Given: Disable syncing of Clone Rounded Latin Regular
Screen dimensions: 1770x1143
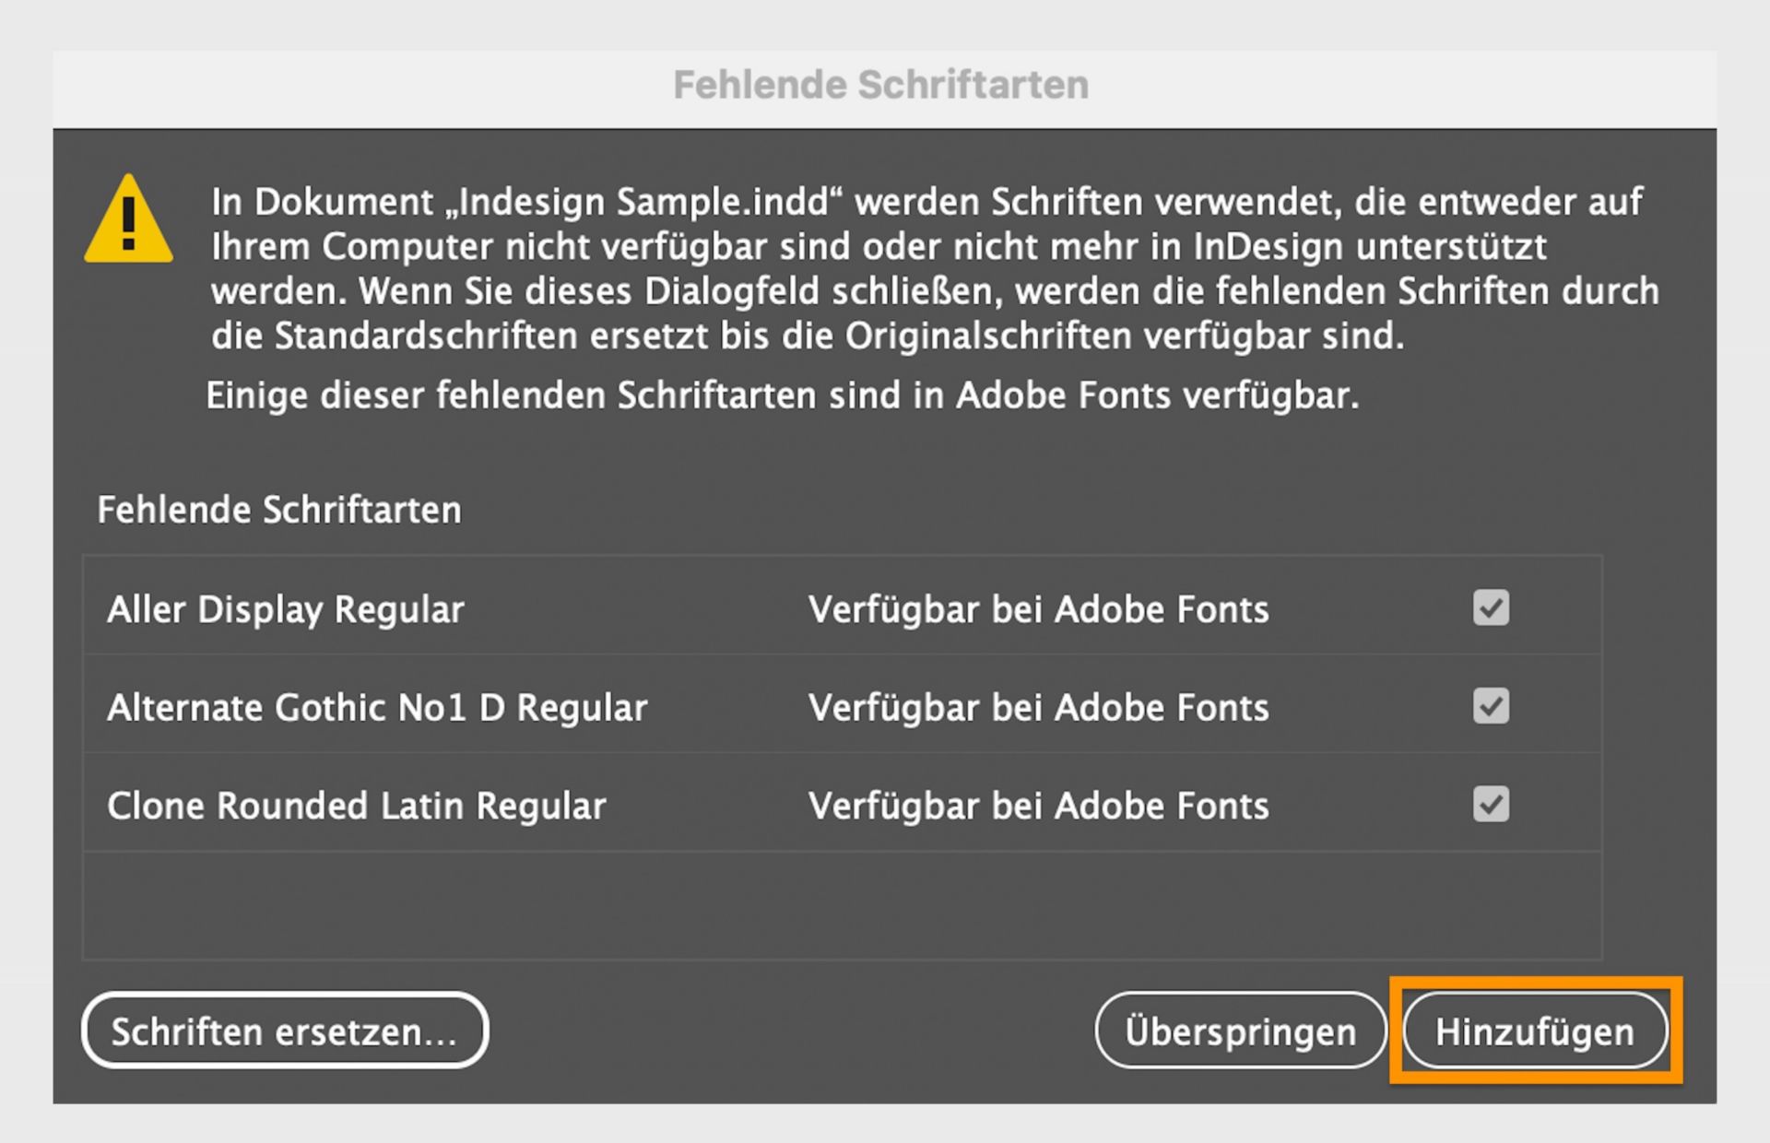Looking at the screenshot, I should click(x=1491, y=804).
